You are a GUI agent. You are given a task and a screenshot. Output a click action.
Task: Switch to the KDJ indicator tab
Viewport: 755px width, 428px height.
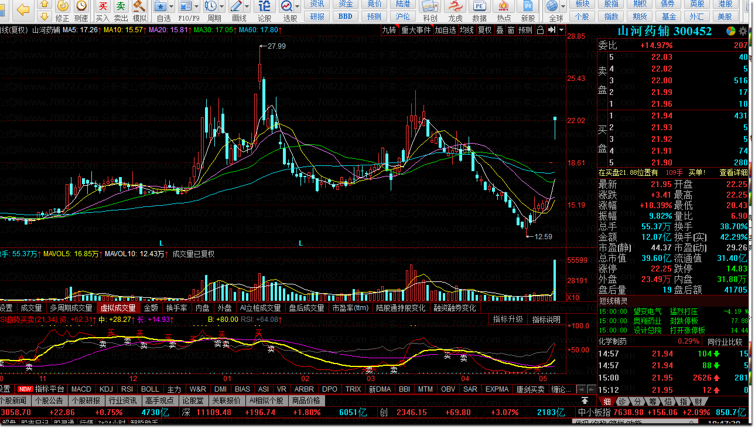(x=106, y=389)
